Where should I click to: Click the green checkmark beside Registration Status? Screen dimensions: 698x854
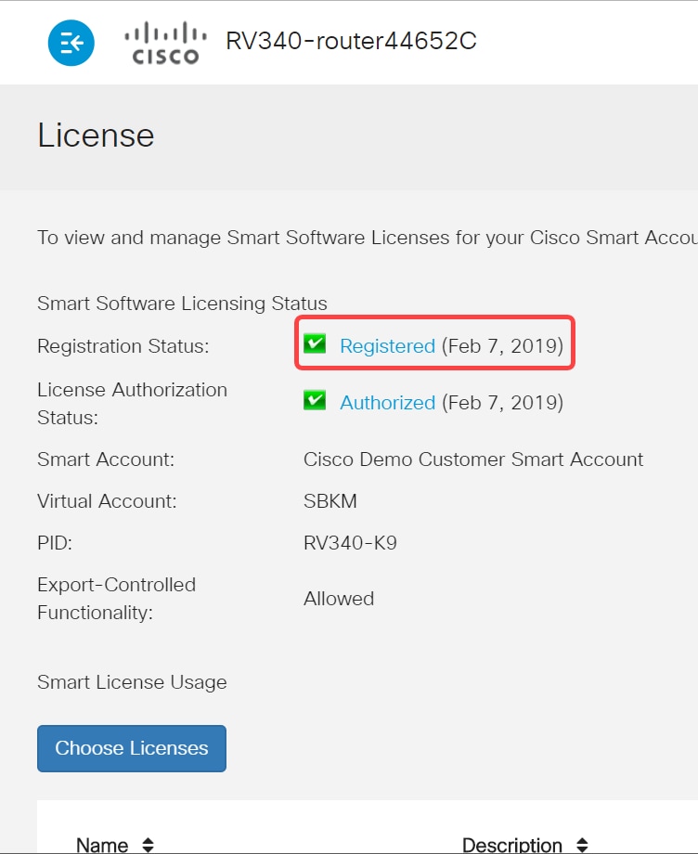point(316,344)
